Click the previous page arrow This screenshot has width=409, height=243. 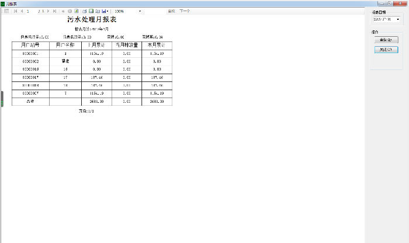pyautogui.click(x=22, y=11)
